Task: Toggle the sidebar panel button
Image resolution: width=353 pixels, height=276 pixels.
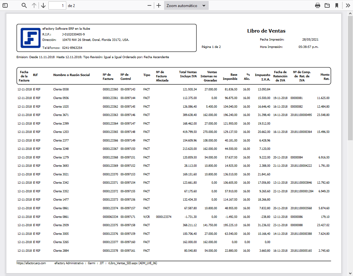Action: (5, 5)
